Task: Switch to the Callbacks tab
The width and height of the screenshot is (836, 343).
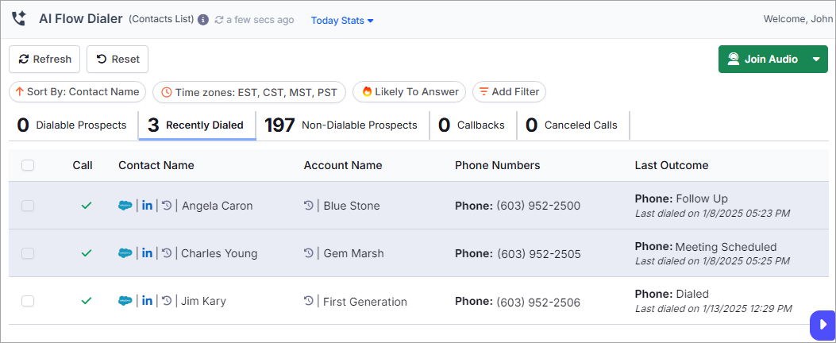Action: (x=472, y=125)
